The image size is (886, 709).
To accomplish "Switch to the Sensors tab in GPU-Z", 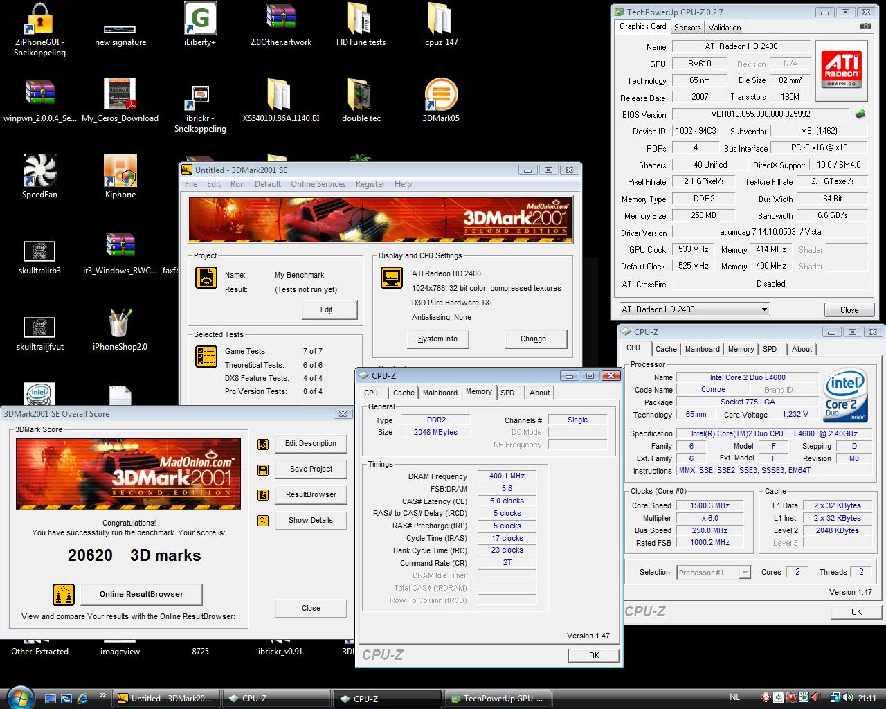I will click(x=687, y=28).
